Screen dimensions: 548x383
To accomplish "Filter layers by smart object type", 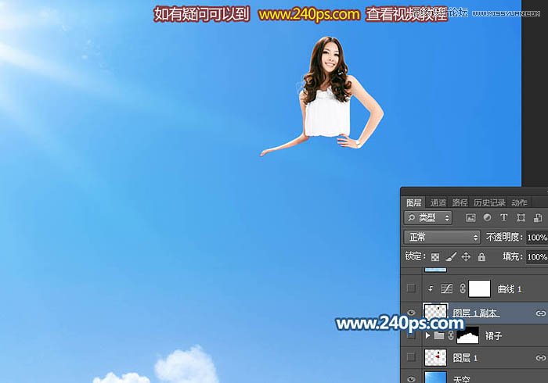I will [x=538, y=217].
